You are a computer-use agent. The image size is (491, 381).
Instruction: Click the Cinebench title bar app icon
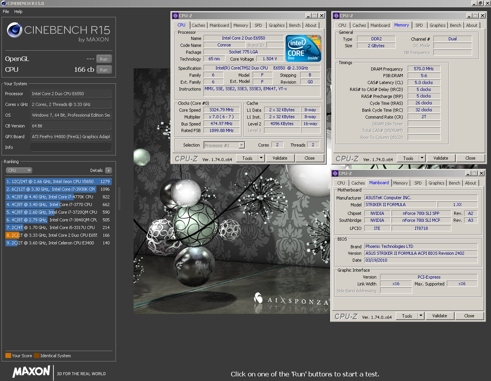pos(3,3)
